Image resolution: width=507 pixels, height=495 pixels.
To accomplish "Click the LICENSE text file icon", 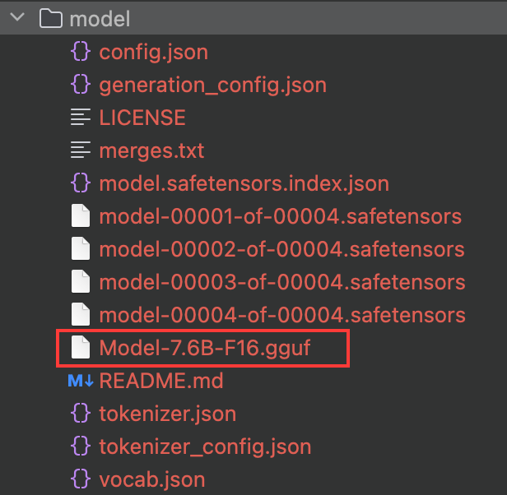I will coord(80,118).
